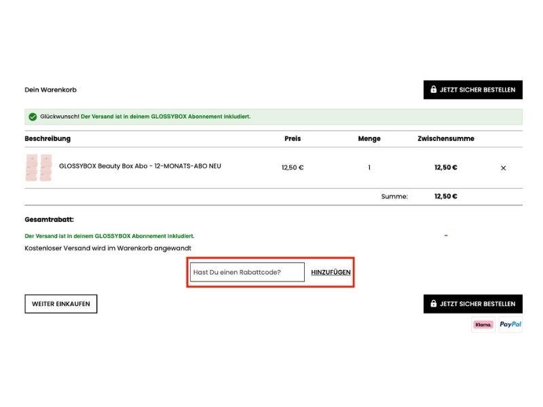The image size is (543, 407).
Task: Click the 'Summe:' label
Action: 394,197
